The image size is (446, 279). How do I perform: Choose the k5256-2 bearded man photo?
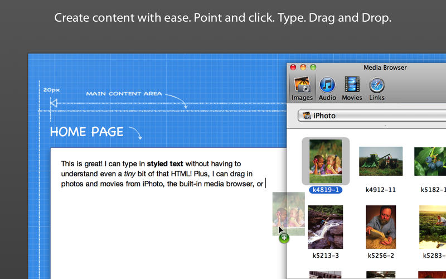[x=380, y=227]
